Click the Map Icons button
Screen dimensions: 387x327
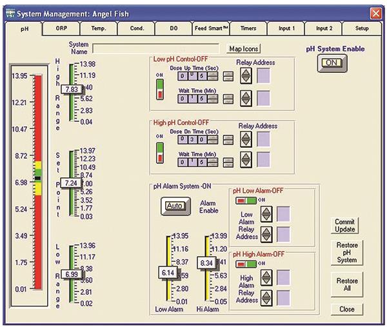tap(244, 49)
